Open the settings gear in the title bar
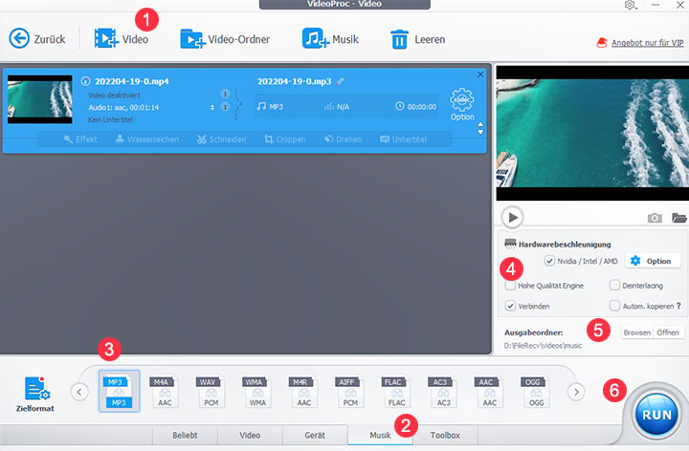The image size is (689, 451). [630, 5]
